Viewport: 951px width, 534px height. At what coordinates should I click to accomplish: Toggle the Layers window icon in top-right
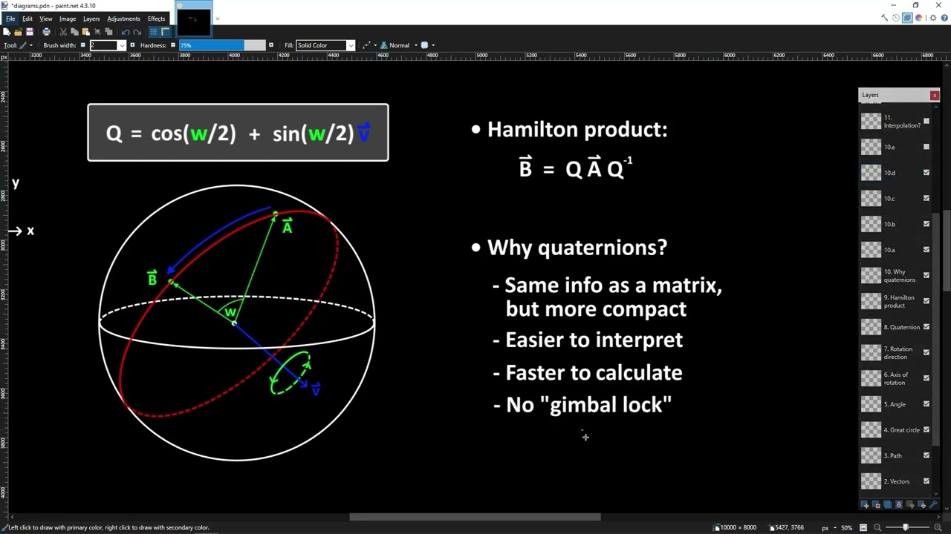tap(907, 18)
